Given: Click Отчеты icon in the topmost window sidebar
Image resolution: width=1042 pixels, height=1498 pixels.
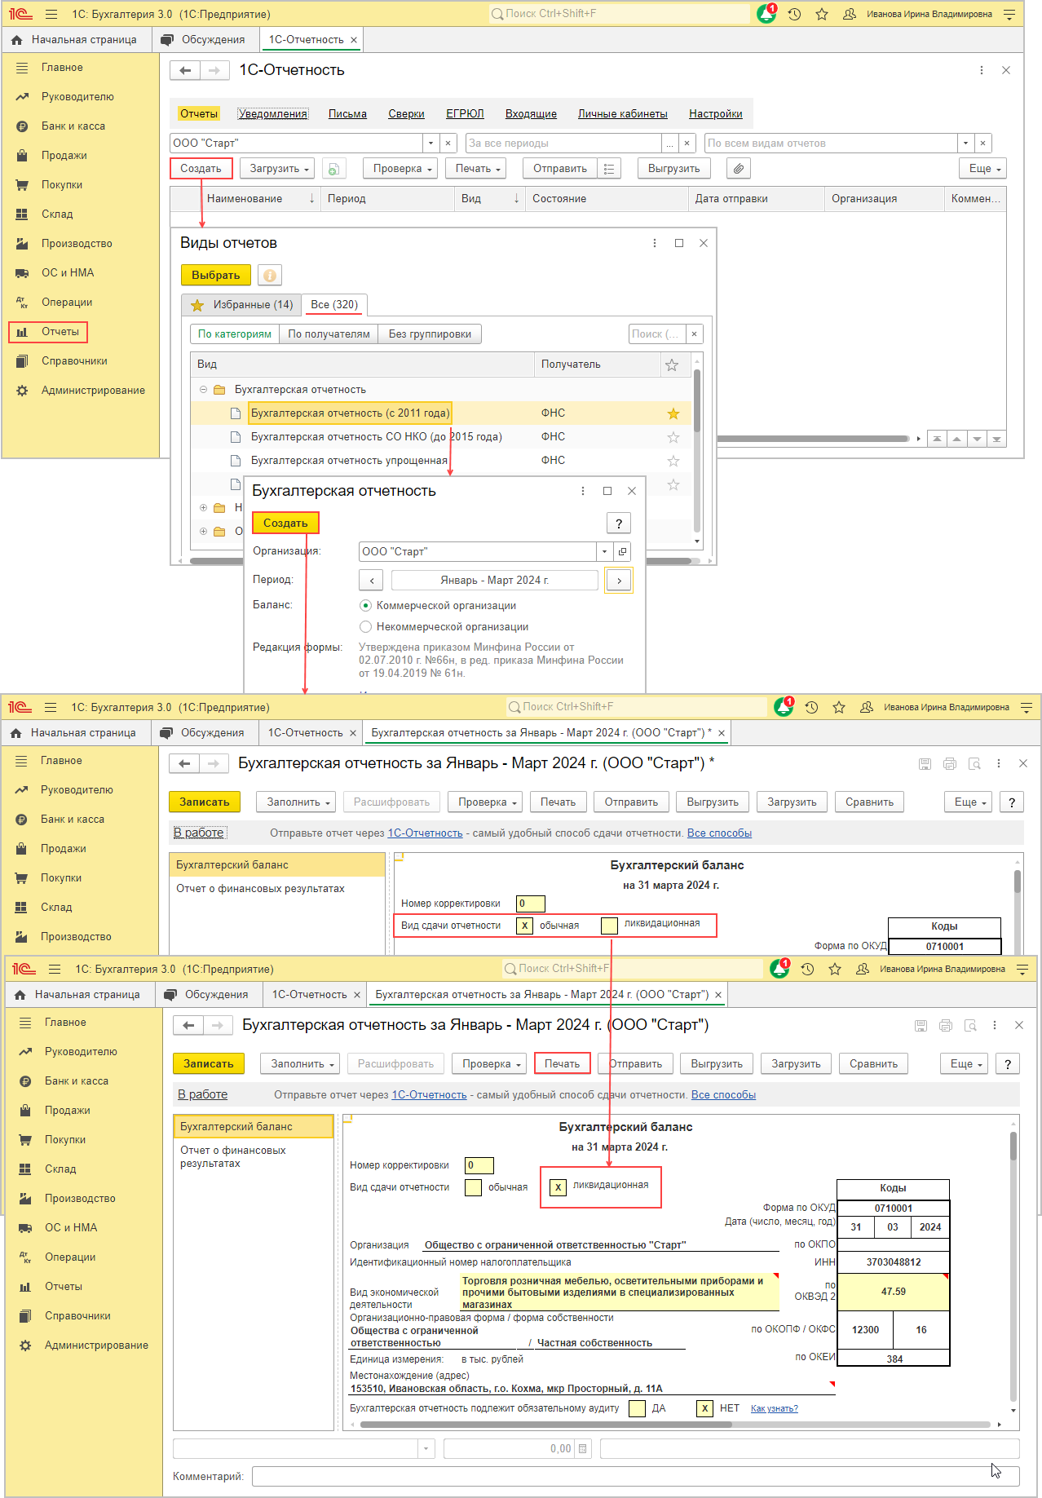Looking at the screenshot, I should (x=23, y=332).
